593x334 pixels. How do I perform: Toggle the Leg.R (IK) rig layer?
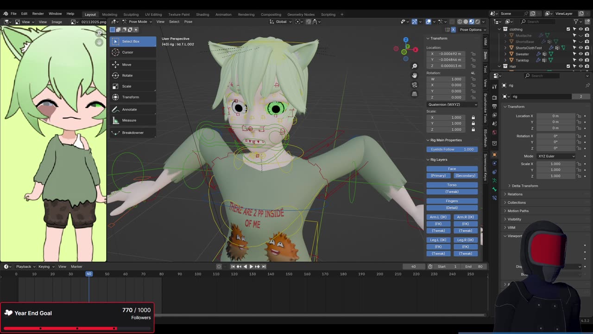[x=465, y=240]
